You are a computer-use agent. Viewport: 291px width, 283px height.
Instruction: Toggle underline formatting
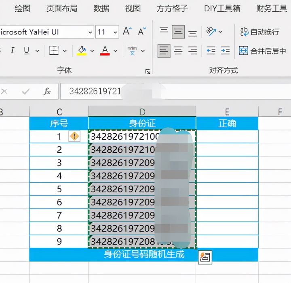point(27,50)
